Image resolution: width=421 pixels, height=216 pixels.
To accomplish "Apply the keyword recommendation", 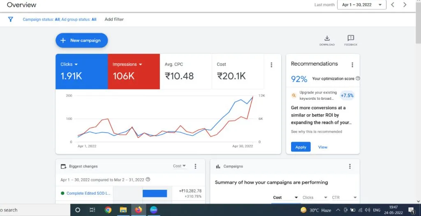I will pyautogui.click(x=301, y=147).
